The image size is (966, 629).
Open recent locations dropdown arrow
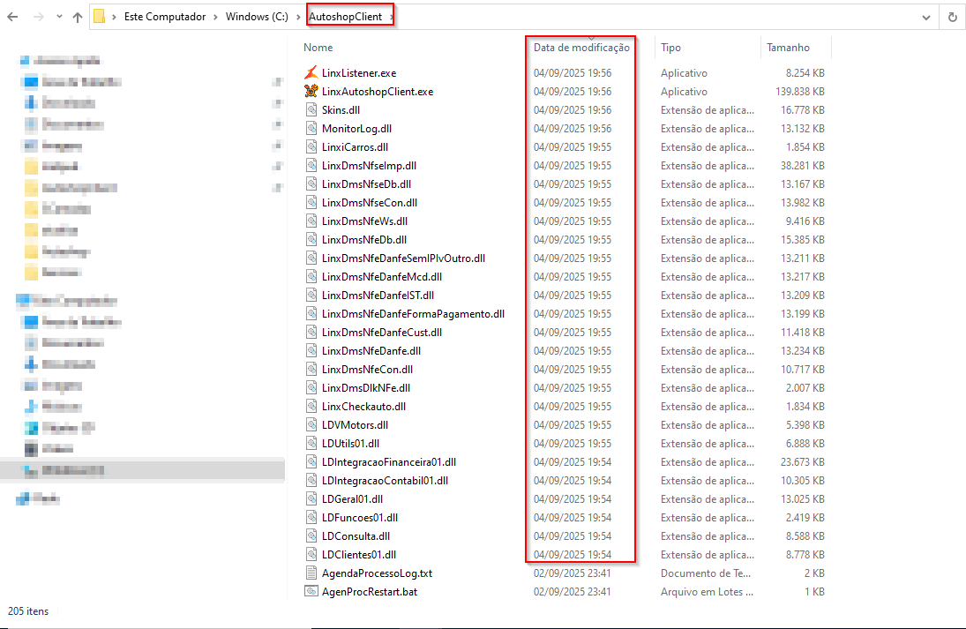tap(59, 18)
